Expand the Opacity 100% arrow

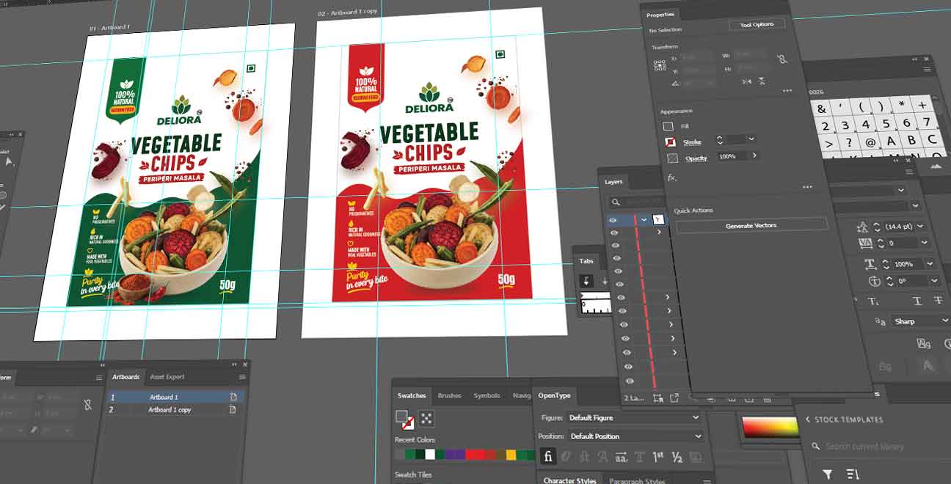tap(754, 155)
